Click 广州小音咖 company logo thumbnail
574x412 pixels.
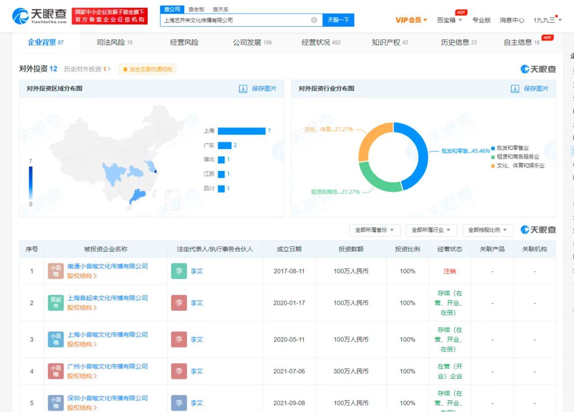56,371
